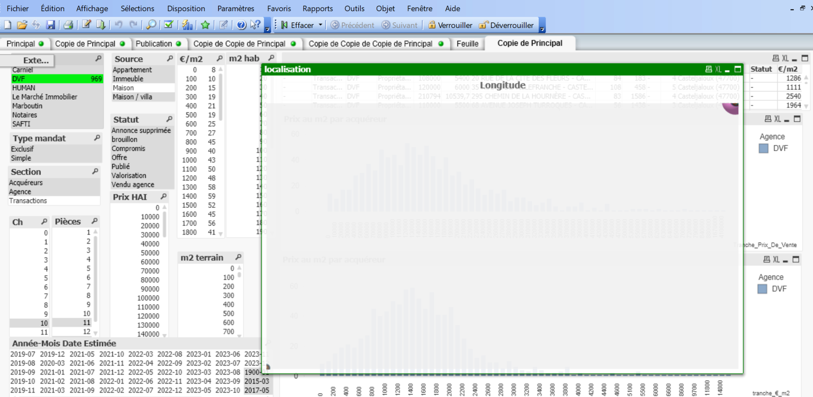813x397 pixels.
Task: Click the blue DVF swatch in upper legend
Action: pos(764,148)
